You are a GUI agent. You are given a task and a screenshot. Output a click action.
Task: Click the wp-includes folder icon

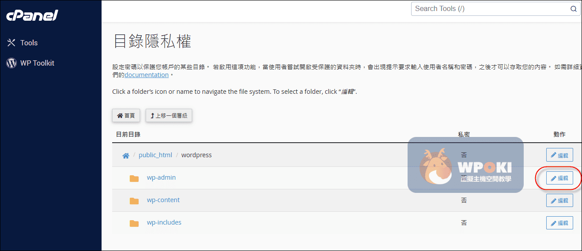pos(134,223)
